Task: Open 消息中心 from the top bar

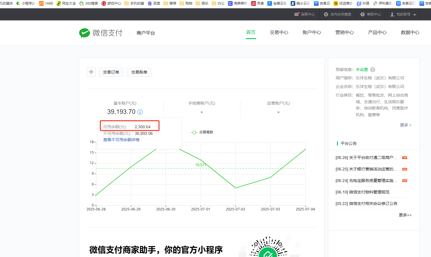Action: (304, 14)
